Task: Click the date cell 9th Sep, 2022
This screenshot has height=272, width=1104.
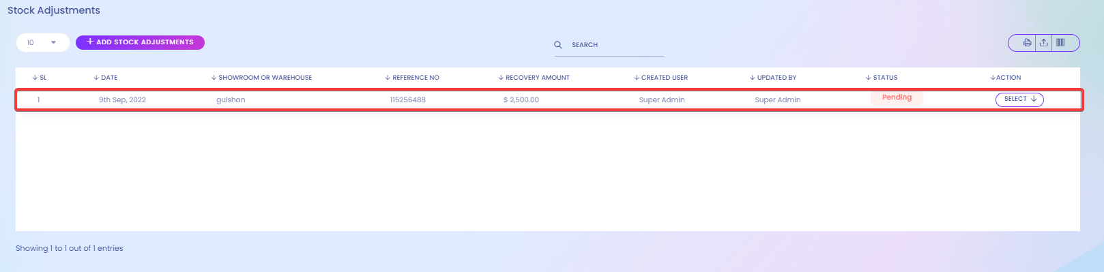Action: tap(122, 100)
